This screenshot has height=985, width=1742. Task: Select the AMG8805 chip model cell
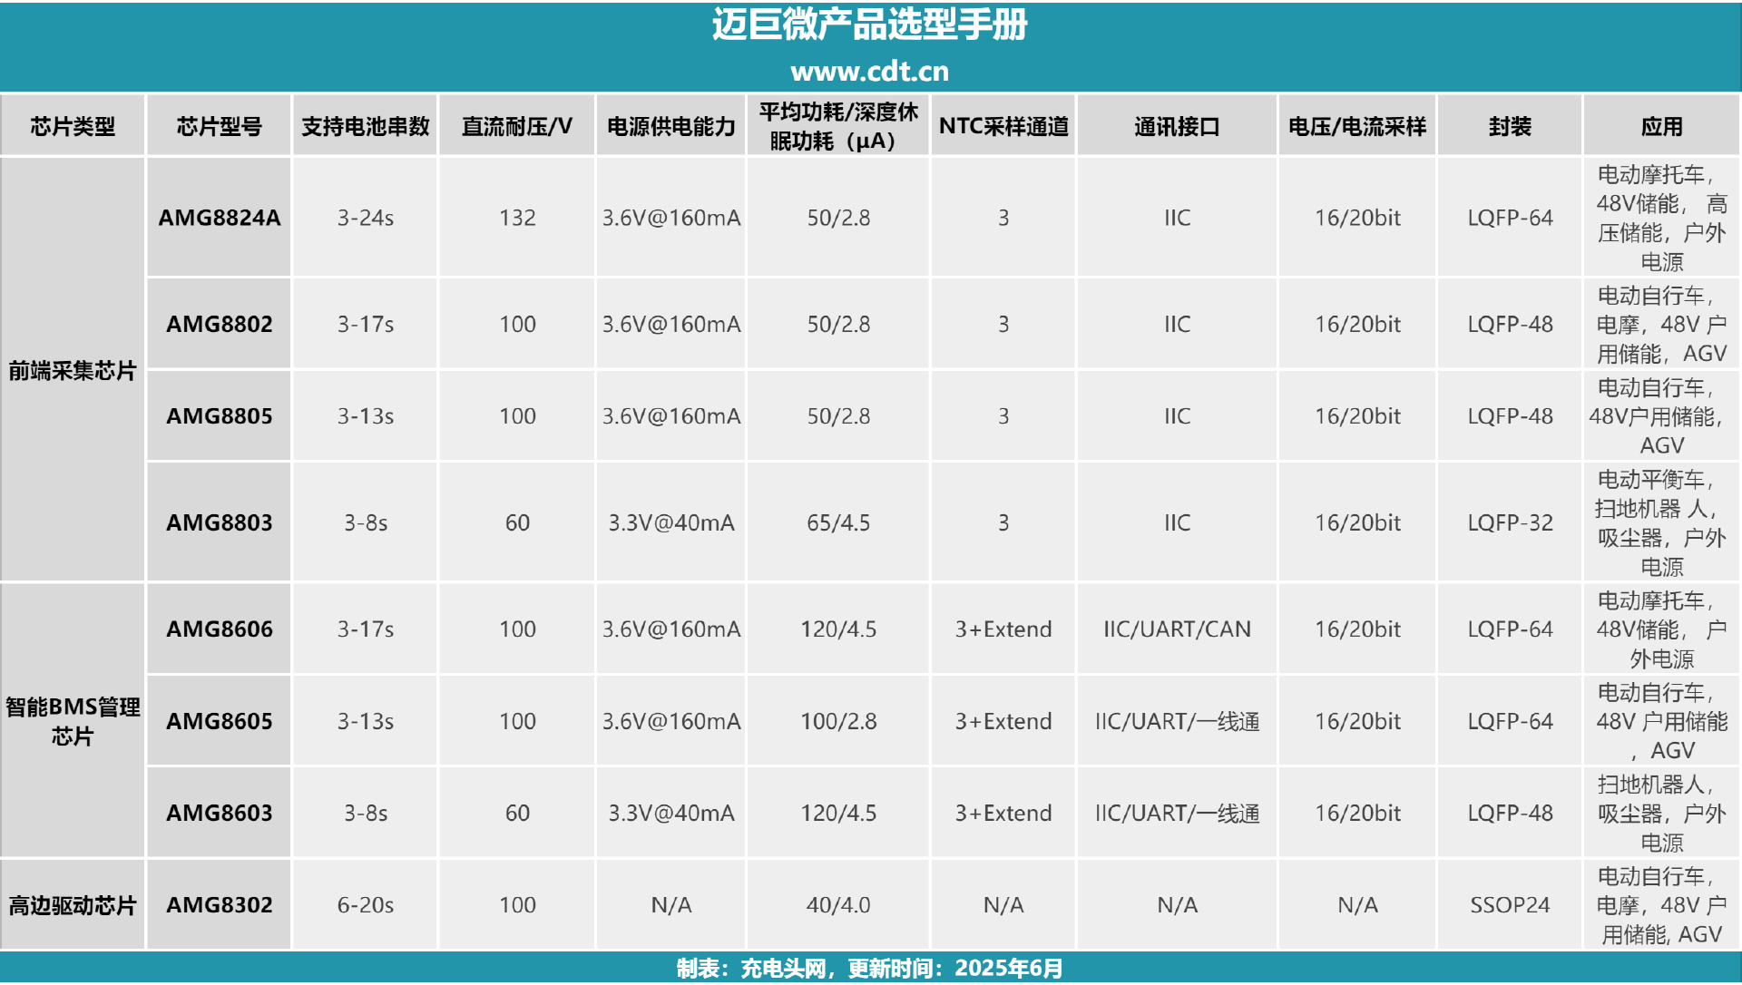[x=219, y=416]
